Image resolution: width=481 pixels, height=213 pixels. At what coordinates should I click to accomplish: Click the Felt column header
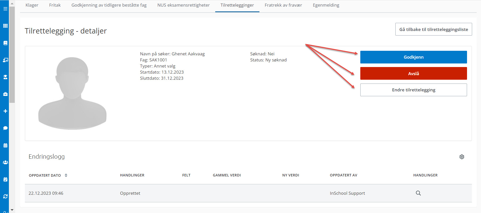coord(186,175)
